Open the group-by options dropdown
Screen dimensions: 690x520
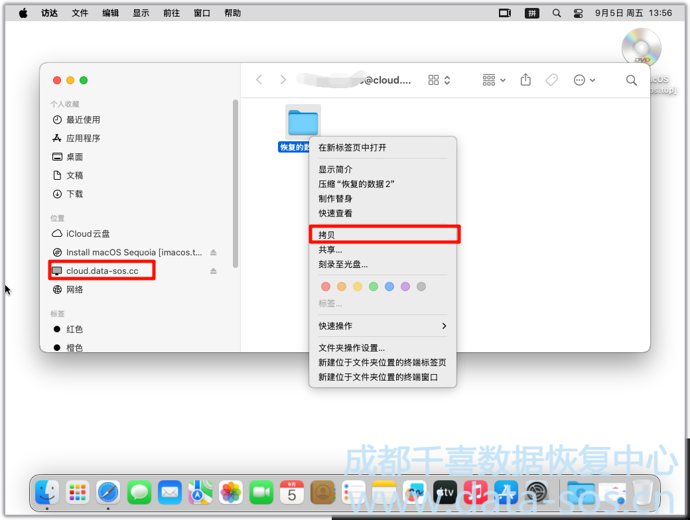point(494,80)
